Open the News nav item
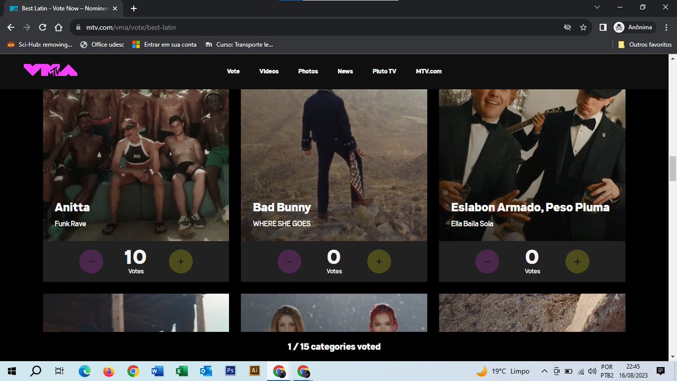Screen dimensions: 677x381 (x=345, y=71)
